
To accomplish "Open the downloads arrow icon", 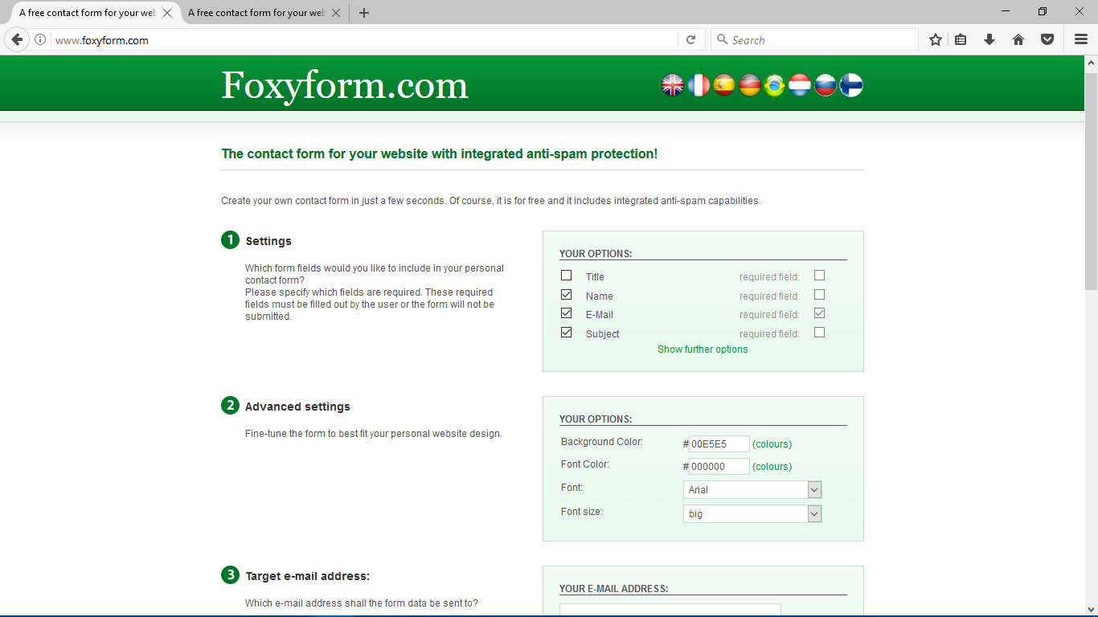I will point(989,39).
